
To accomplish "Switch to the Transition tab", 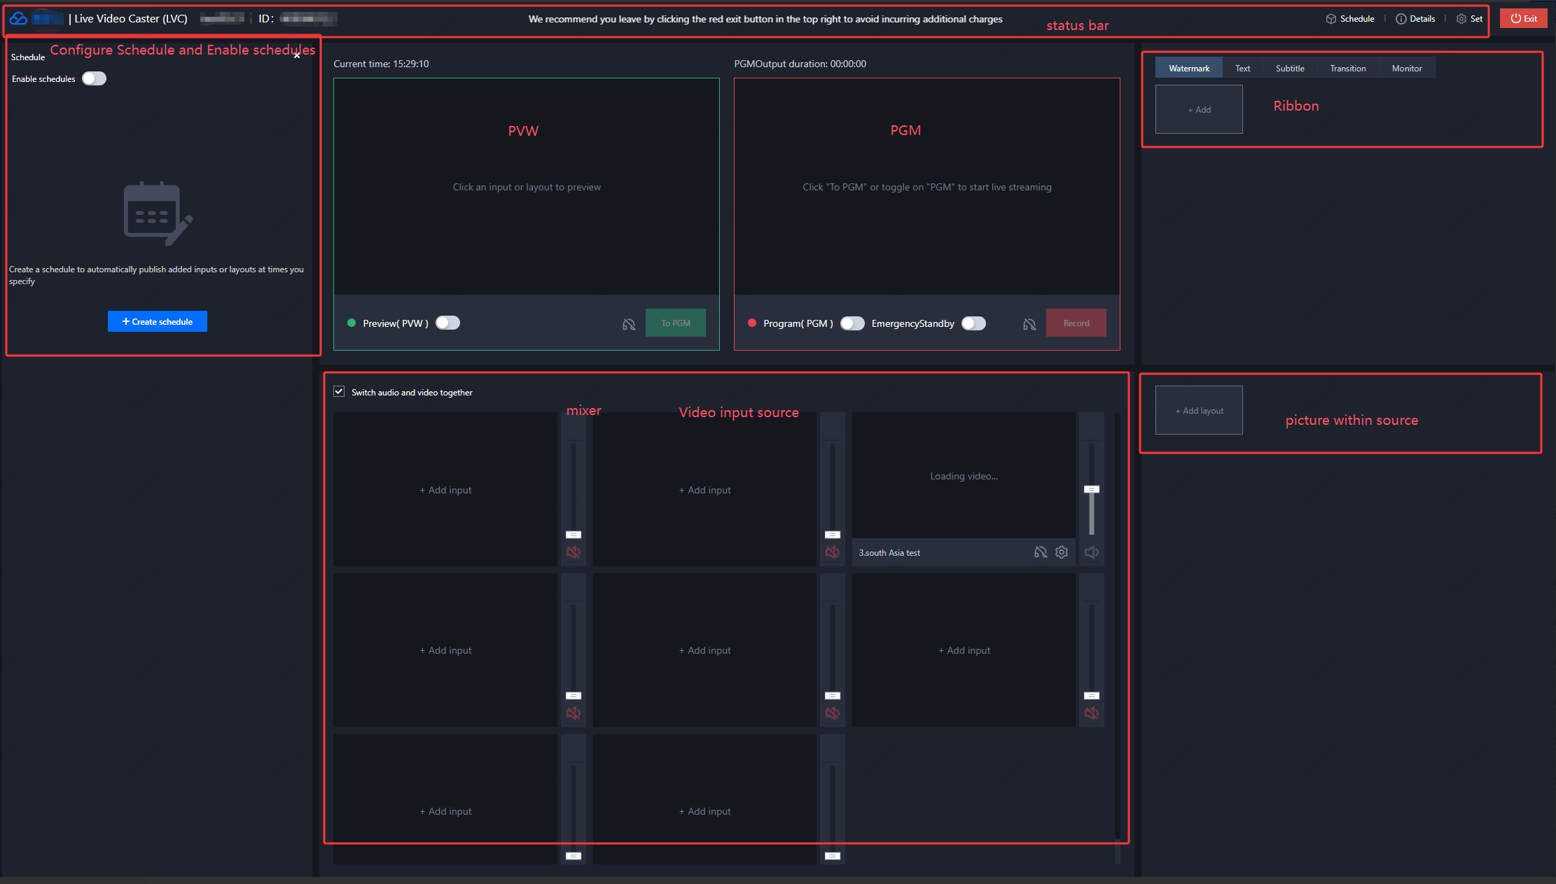I will [1347, 68].
